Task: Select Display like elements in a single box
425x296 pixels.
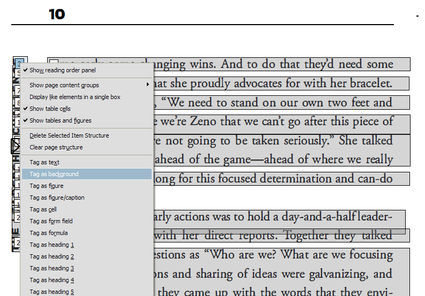Action: pos(87,97)
